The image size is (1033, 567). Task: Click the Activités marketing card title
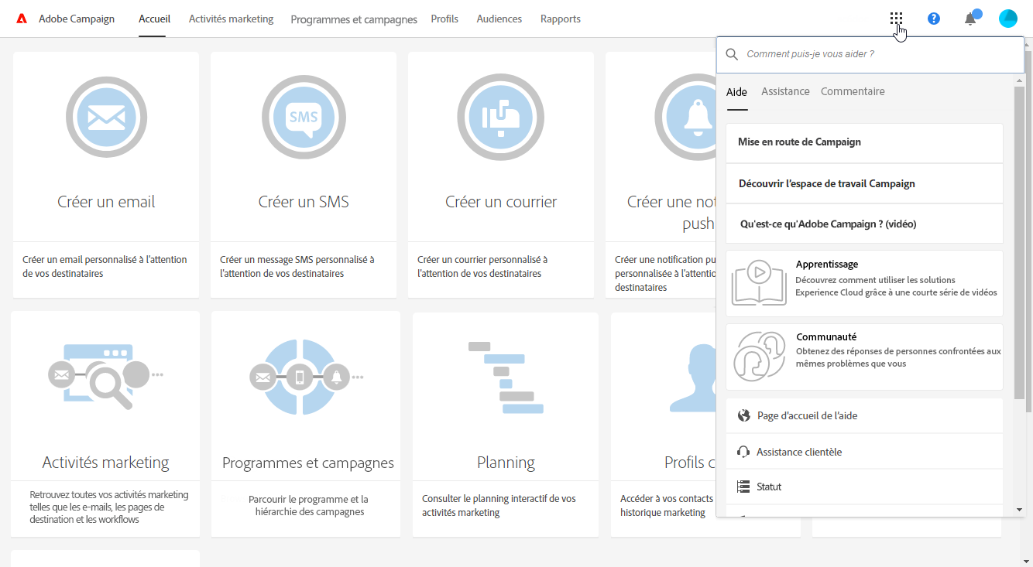[105, 463]
